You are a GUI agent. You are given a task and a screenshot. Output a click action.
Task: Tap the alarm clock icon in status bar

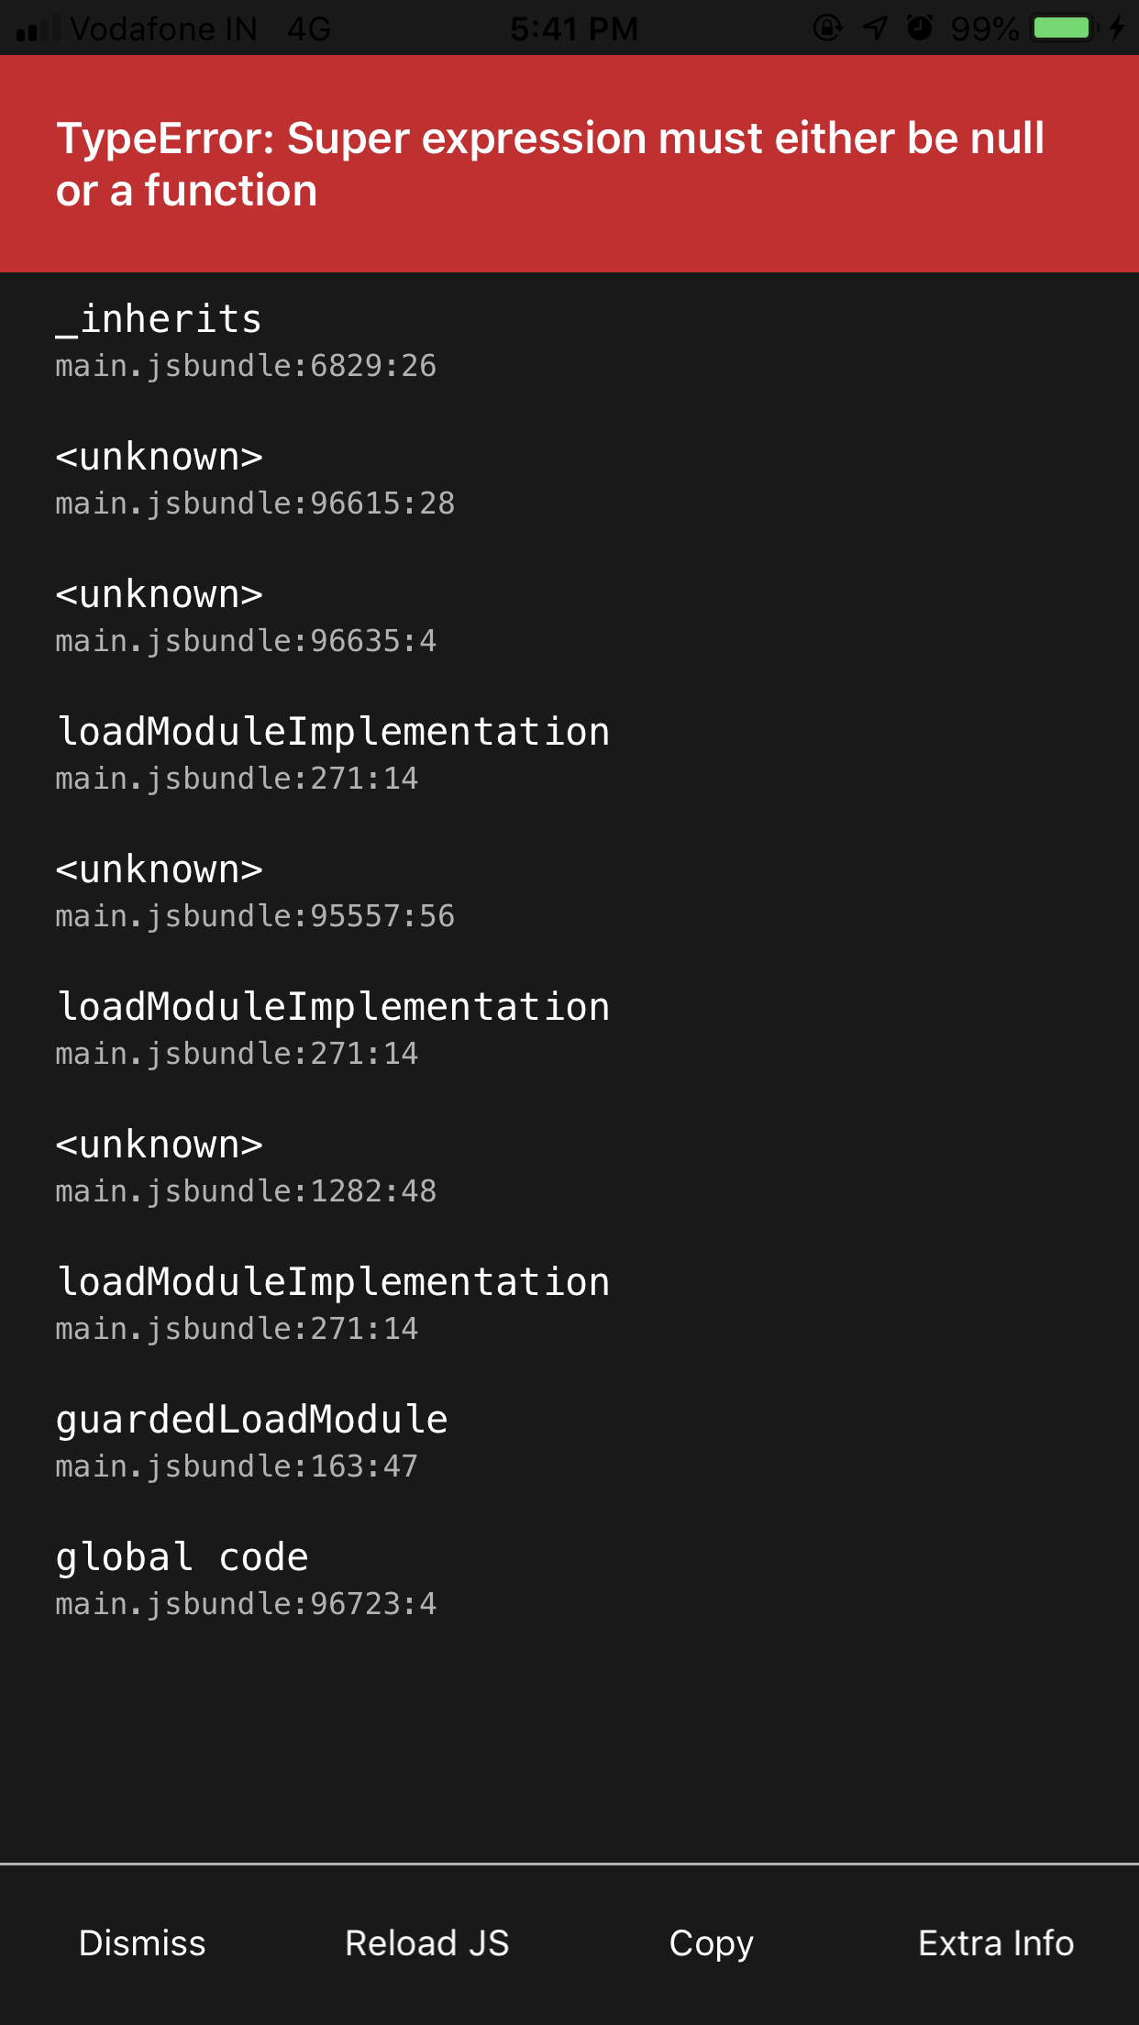pos(922,28)
